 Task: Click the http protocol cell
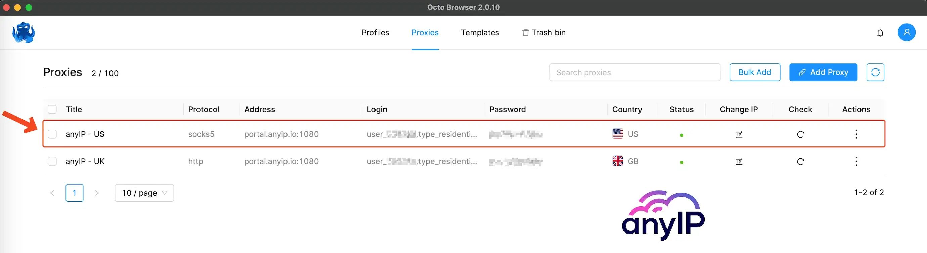click(195, 161)
